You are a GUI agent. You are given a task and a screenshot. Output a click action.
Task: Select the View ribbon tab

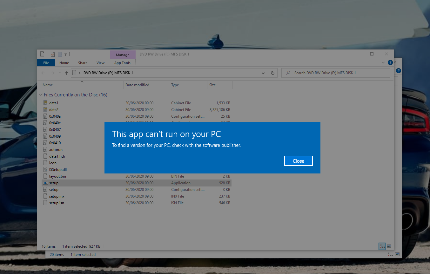[x=100, y=63]
